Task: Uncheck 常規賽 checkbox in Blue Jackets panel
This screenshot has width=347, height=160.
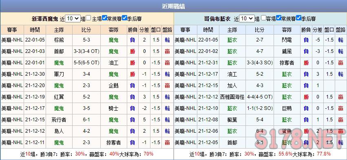Action: (x=279, y=18)
